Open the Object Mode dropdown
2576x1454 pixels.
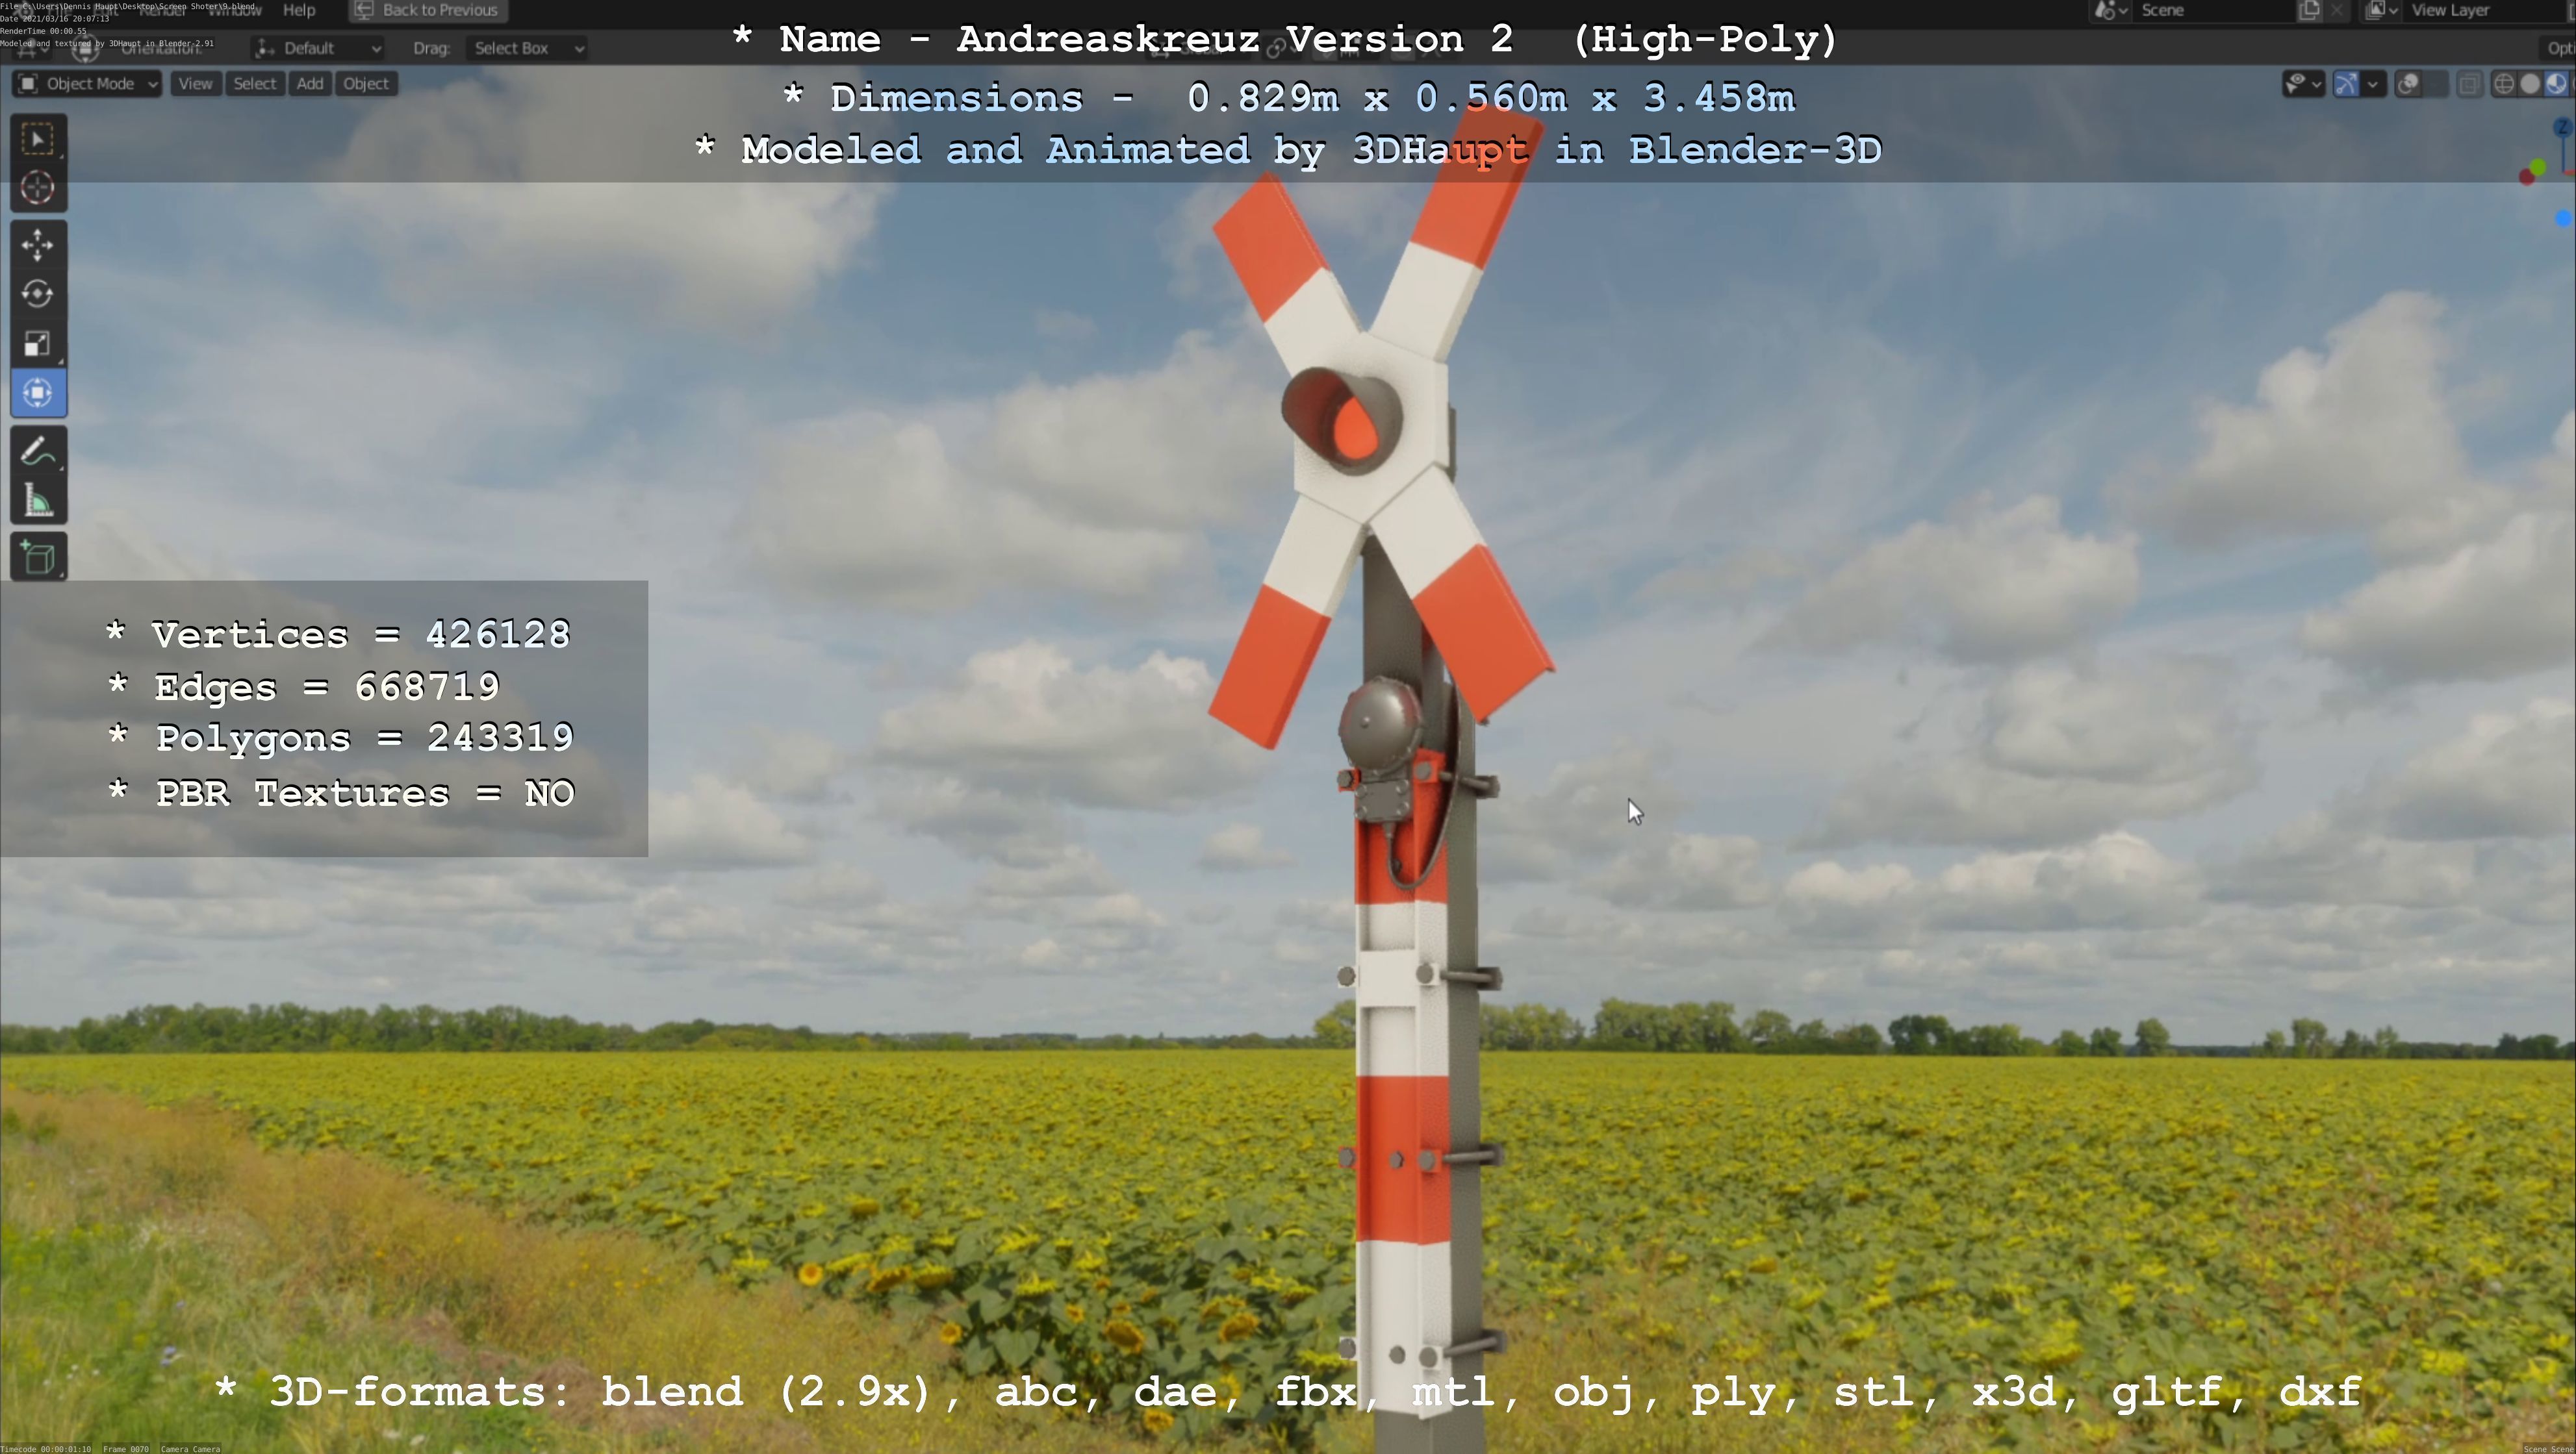click(x=87, y=84)
